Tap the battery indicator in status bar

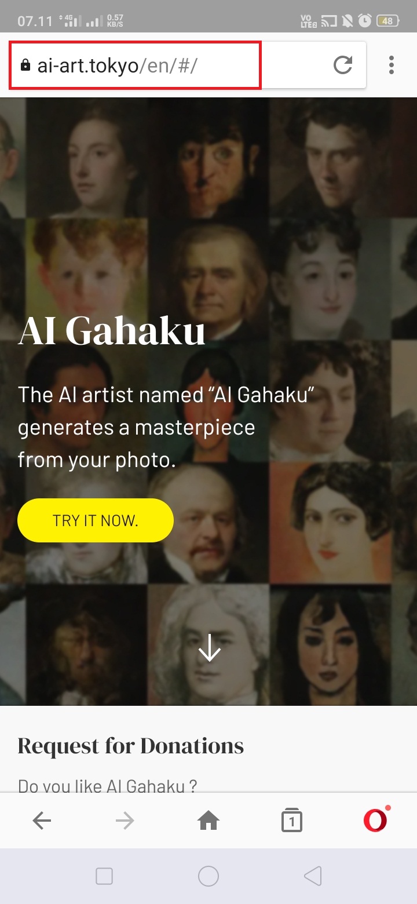pos(387,21)
